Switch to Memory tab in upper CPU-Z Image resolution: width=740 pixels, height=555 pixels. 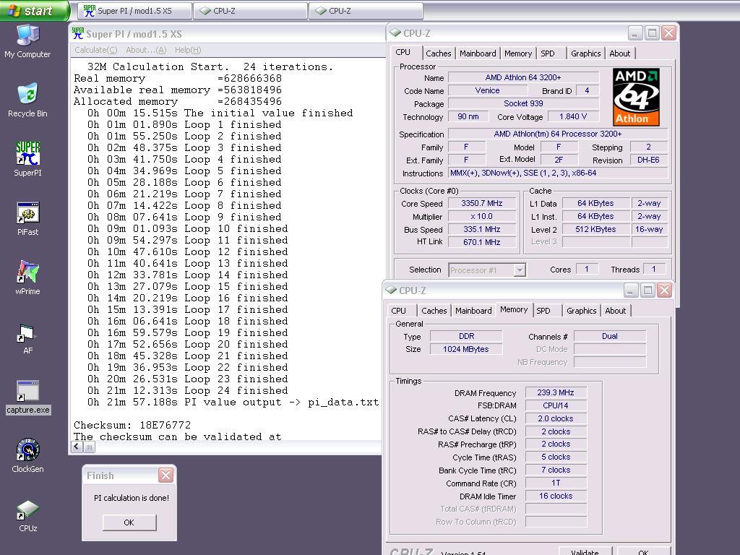pos(517,53)
